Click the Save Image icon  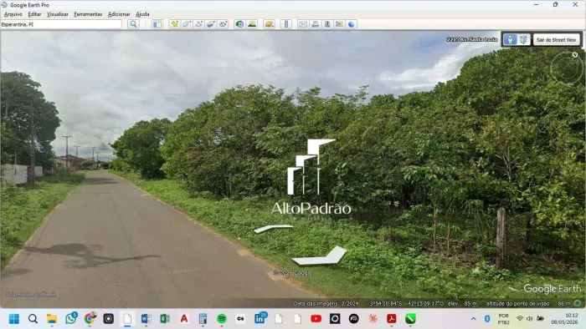[x=327, y=24]
